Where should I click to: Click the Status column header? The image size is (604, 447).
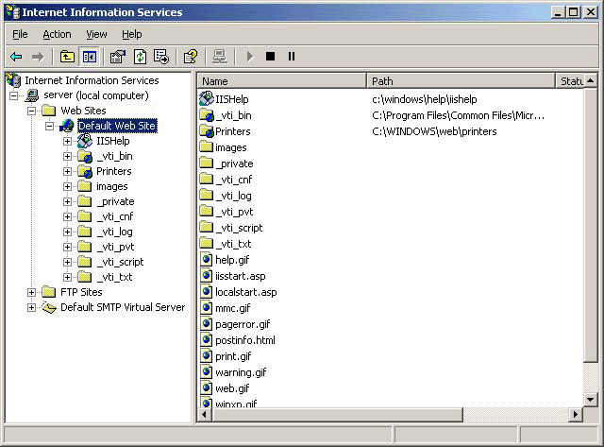click(570, 81)
